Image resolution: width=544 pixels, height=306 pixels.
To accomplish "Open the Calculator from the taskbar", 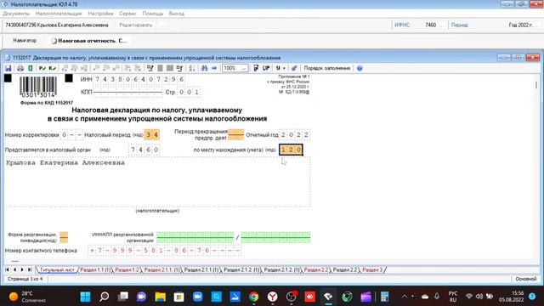I will click(x=384, y=297).
